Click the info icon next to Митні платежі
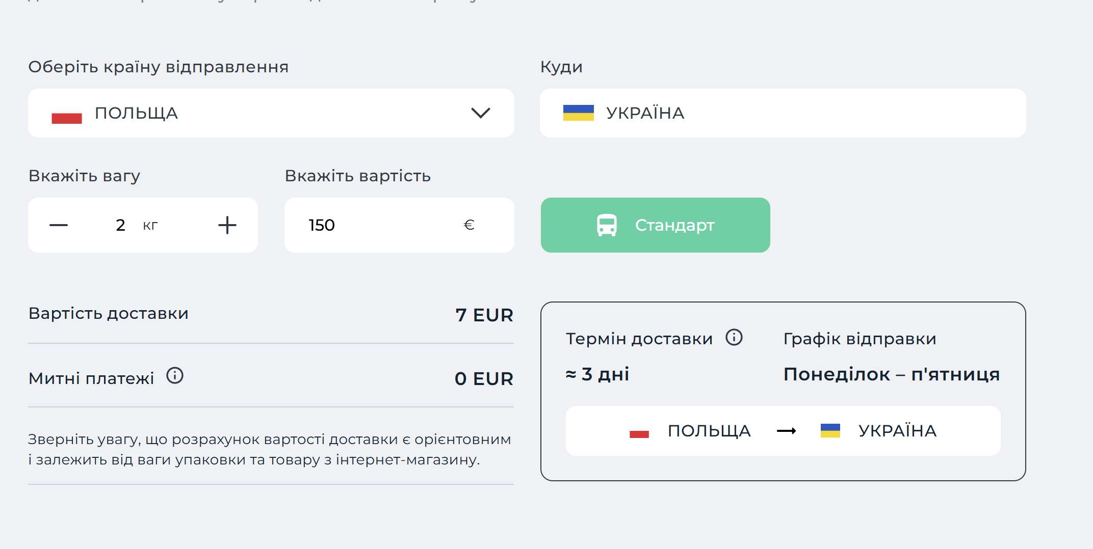This screenshot has width=1093, height=549. click(175, 376)
